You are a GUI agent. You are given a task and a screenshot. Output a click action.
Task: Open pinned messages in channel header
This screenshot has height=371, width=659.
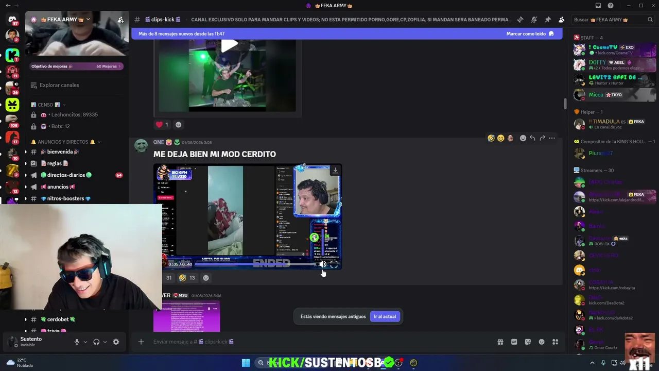(548, 20)
